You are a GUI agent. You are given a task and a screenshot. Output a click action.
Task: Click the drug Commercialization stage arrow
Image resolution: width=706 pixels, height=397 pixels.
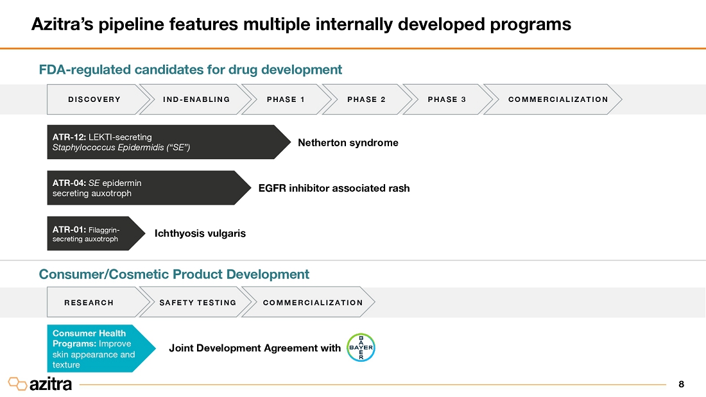click(557, 99)
